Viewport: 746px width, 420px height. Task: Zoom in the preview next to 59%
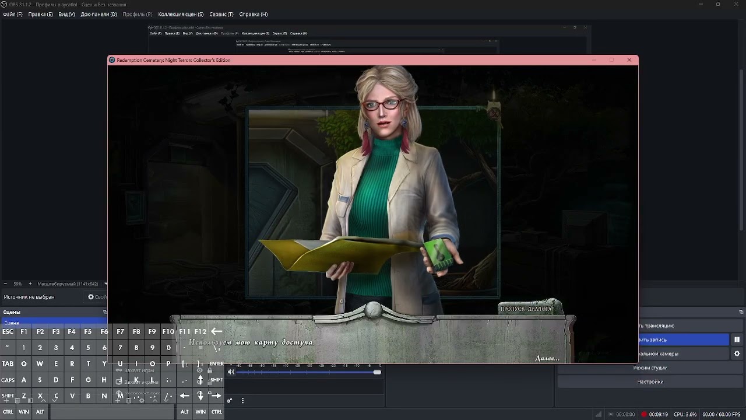30,284
